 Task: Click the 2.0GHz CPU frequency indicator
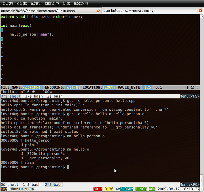[x=127, y=189]
